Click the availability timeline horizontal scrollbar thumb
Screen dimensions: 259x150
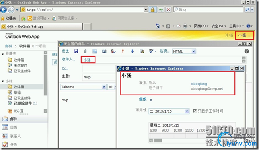(158, 141)
